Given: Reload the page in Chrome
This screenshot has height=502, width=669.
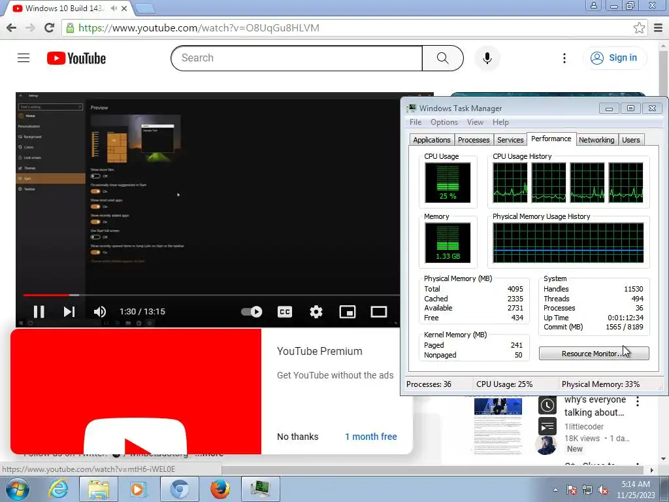Looking at the screenshot, I should (49, 27).
